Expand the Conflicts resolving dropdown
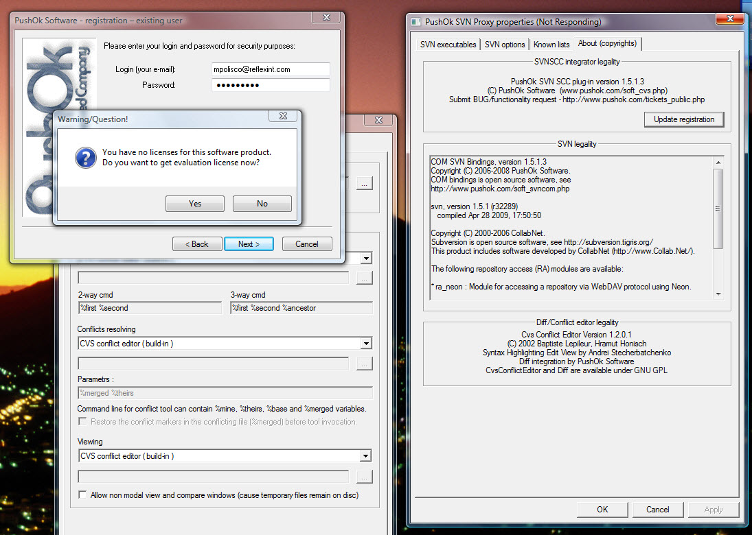The width and height of the screenshot is (752, 535). click(366, 344)
